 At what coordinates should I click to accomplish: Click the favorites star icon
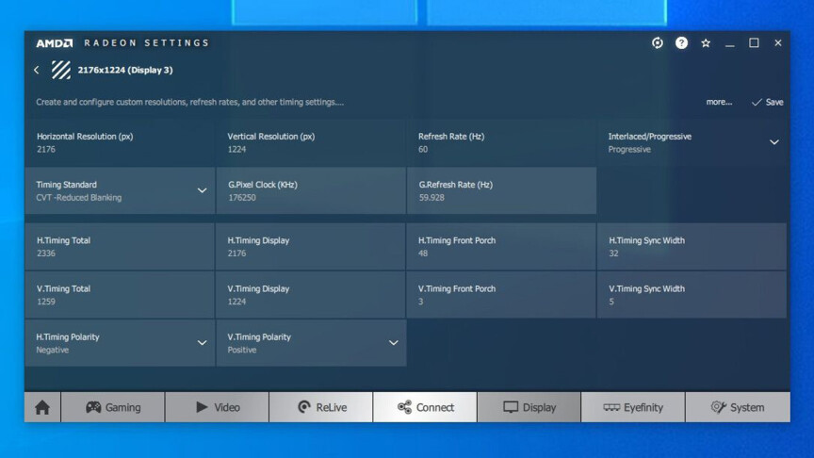[x=706, y=43]
